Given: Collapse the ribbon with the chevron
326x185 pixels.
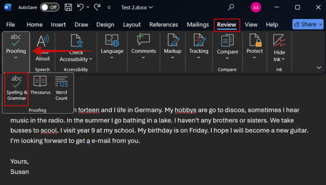Looking at the screenshot, I should [x=319, y=68].
